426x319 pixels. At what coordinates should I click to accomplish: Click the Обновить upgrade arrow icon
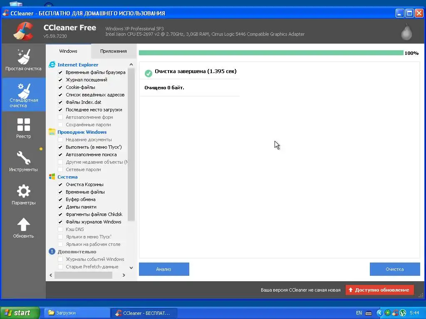pyautogui.click(x=23, y=225)
